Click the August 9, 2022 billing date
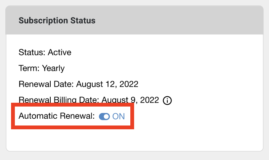The height and width of the screenshot is (160, 269). 130,100
